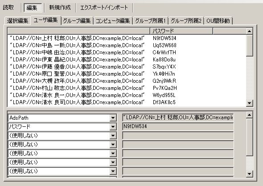Switch to the 選択編集 tab
The image size is (263, 186).
pyautogui.click(x=18, y=21)
